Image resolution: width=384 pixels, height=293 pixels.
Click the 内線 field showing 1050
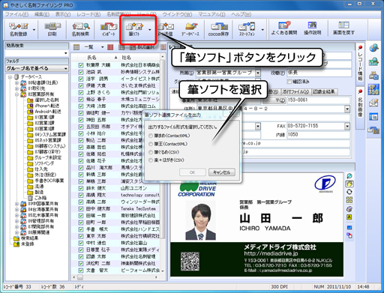(318, 135)
